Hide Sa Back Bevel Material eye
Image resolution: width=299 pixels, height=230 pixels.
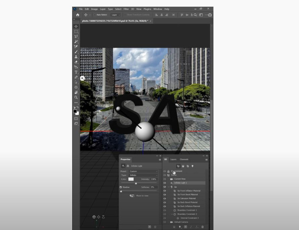pos(165,202)
